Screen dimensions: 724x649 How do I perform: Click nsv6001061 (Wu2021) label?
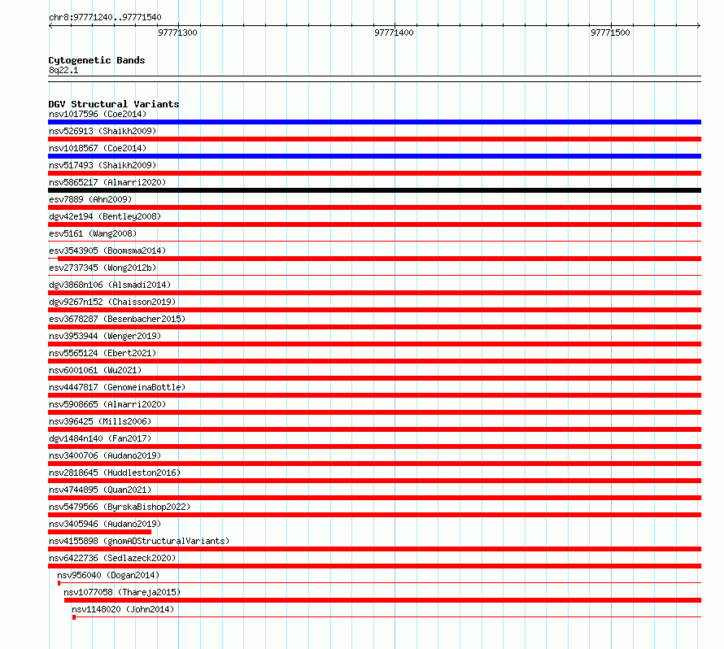click(95, 370)
